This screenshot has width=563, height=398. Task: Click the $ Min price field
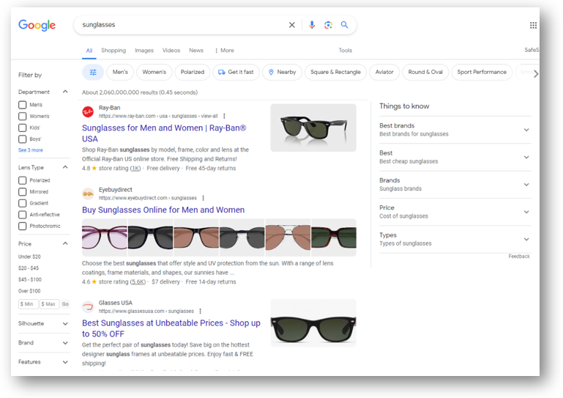click(28, 304)
